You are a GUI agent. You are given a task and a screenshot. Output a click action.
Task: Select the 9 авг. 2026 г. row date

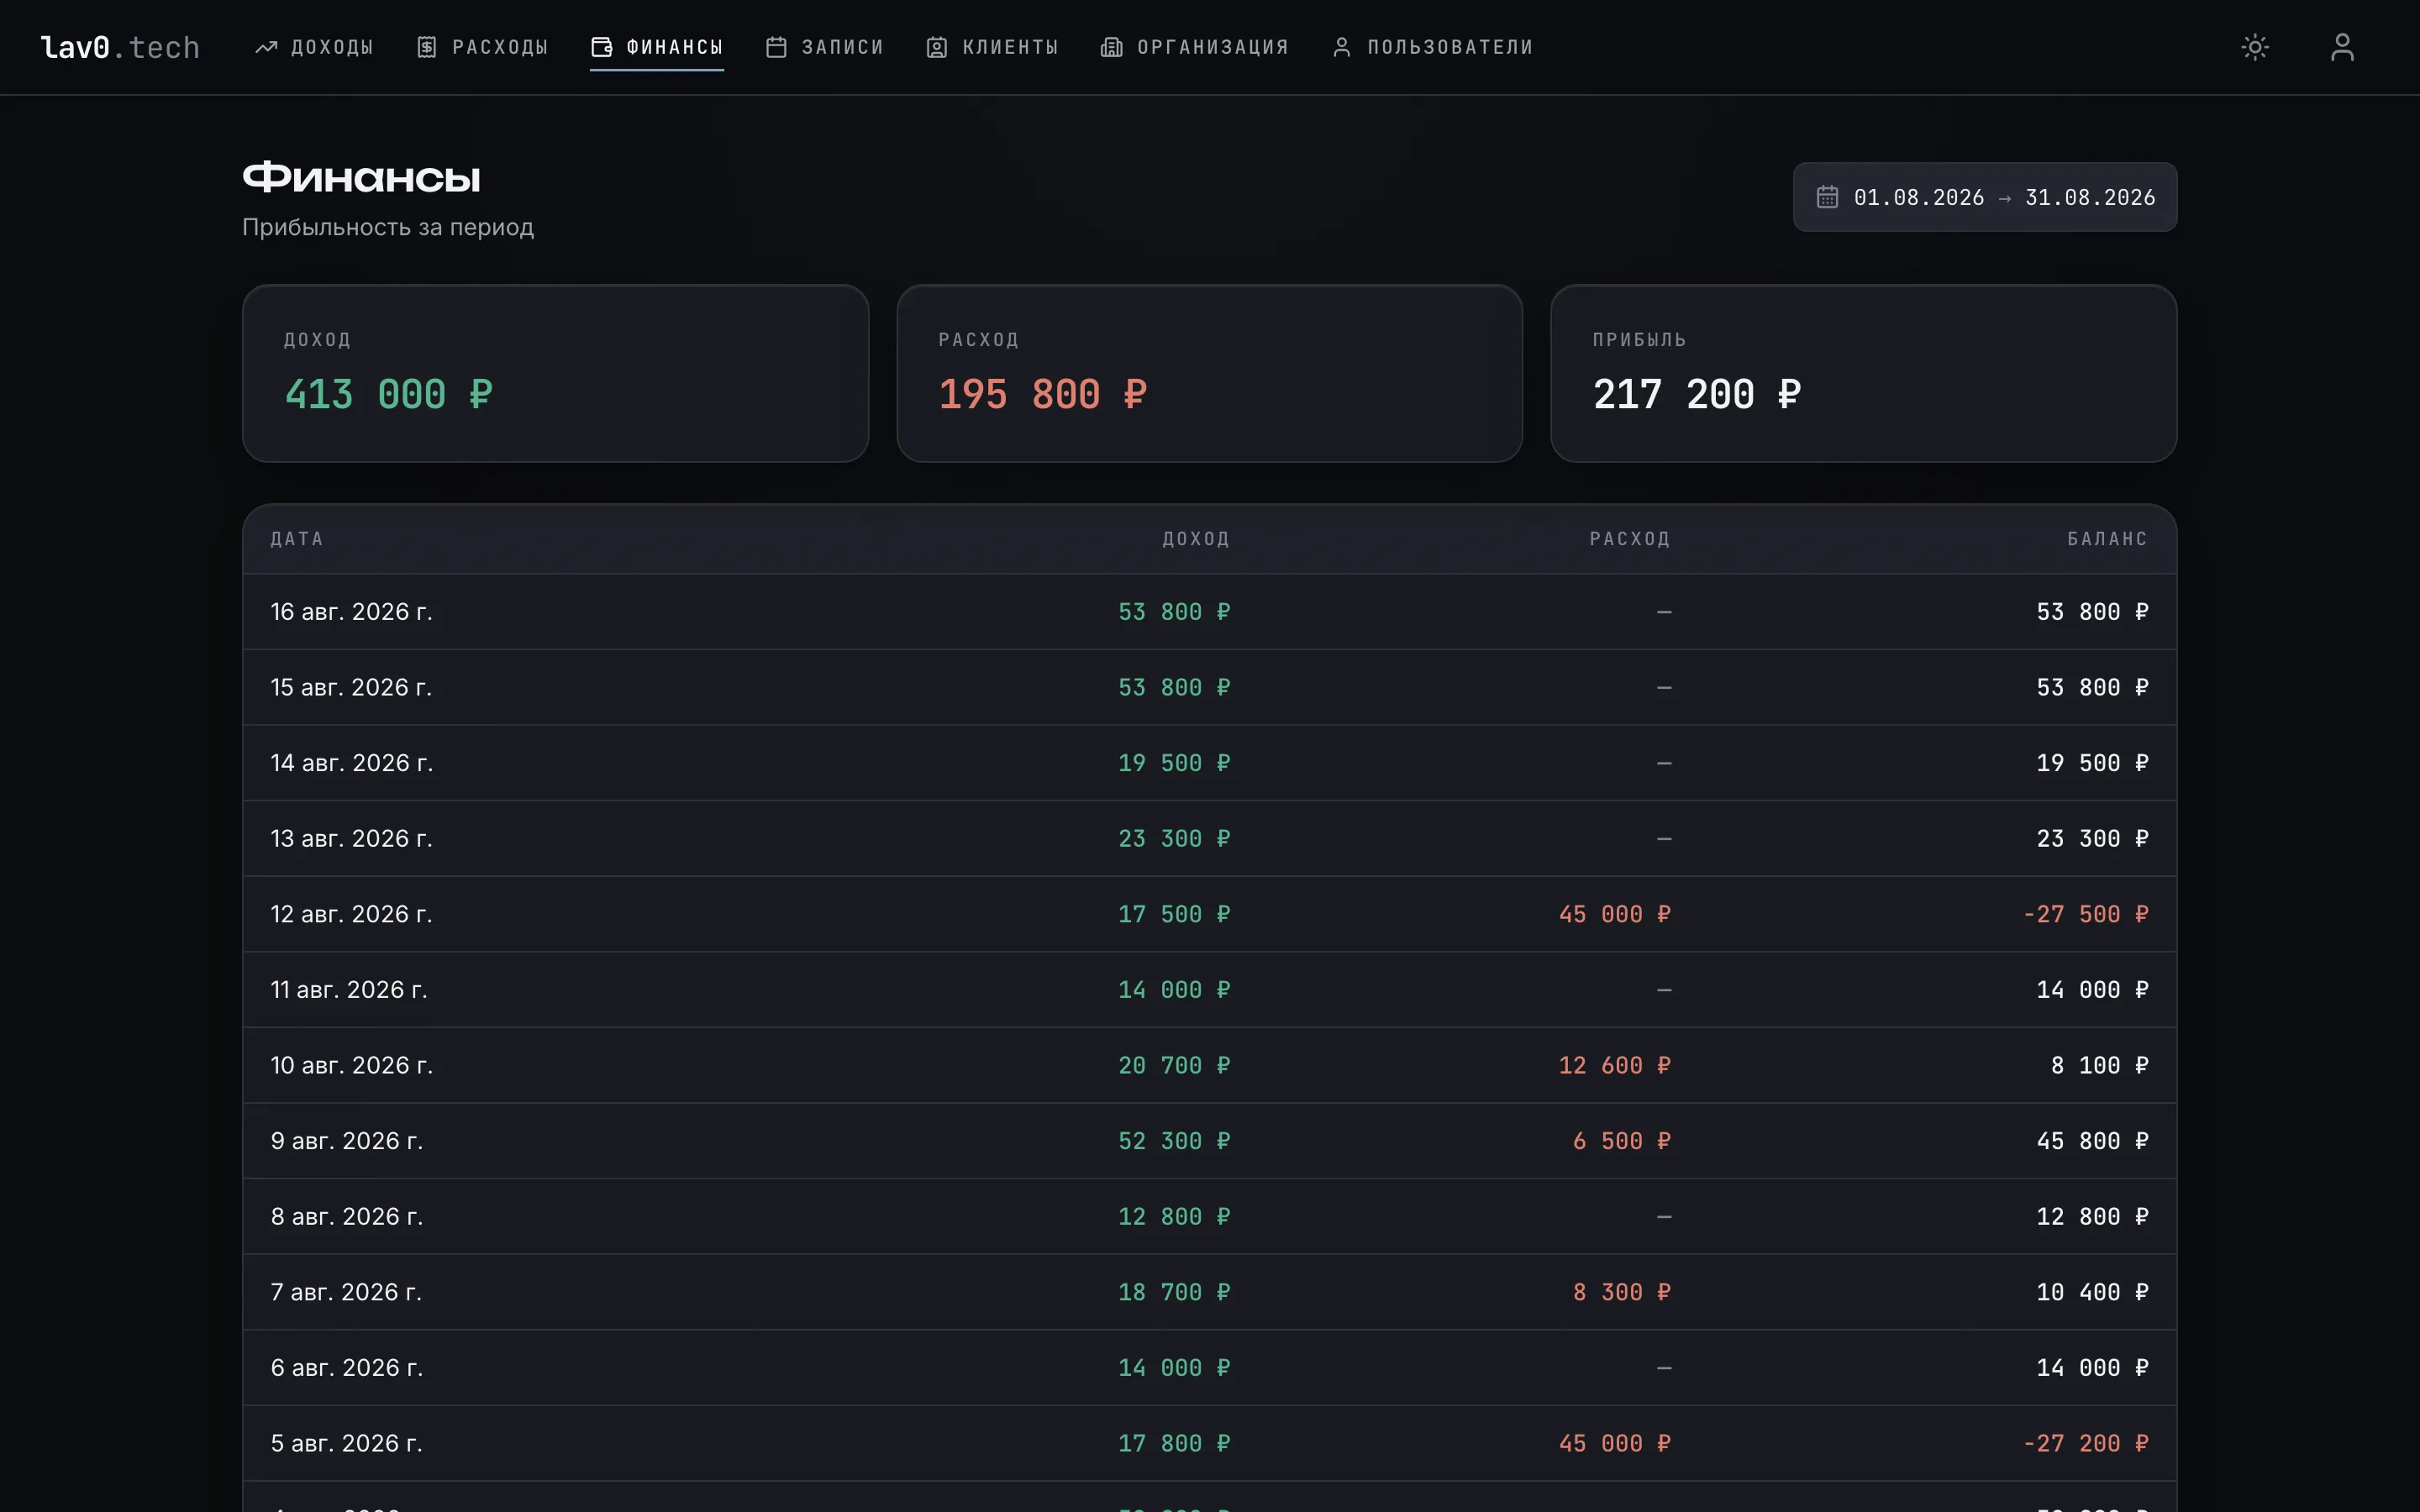[x=347, y=1141]
